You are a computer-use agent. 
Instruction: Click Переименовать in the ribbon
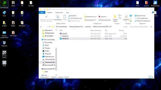(105, 20)
